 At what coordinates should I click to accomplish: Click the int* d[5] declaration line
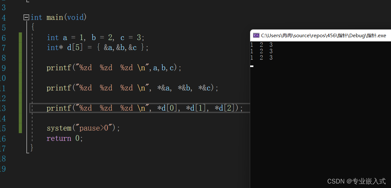(98, 48)
